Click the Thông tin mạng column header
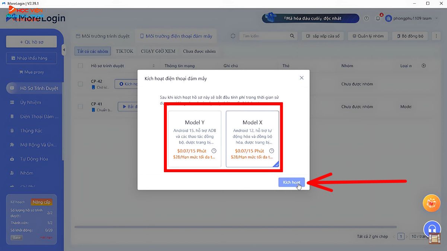The height and width of the screenshot is (251, 447). coord(180,66)
